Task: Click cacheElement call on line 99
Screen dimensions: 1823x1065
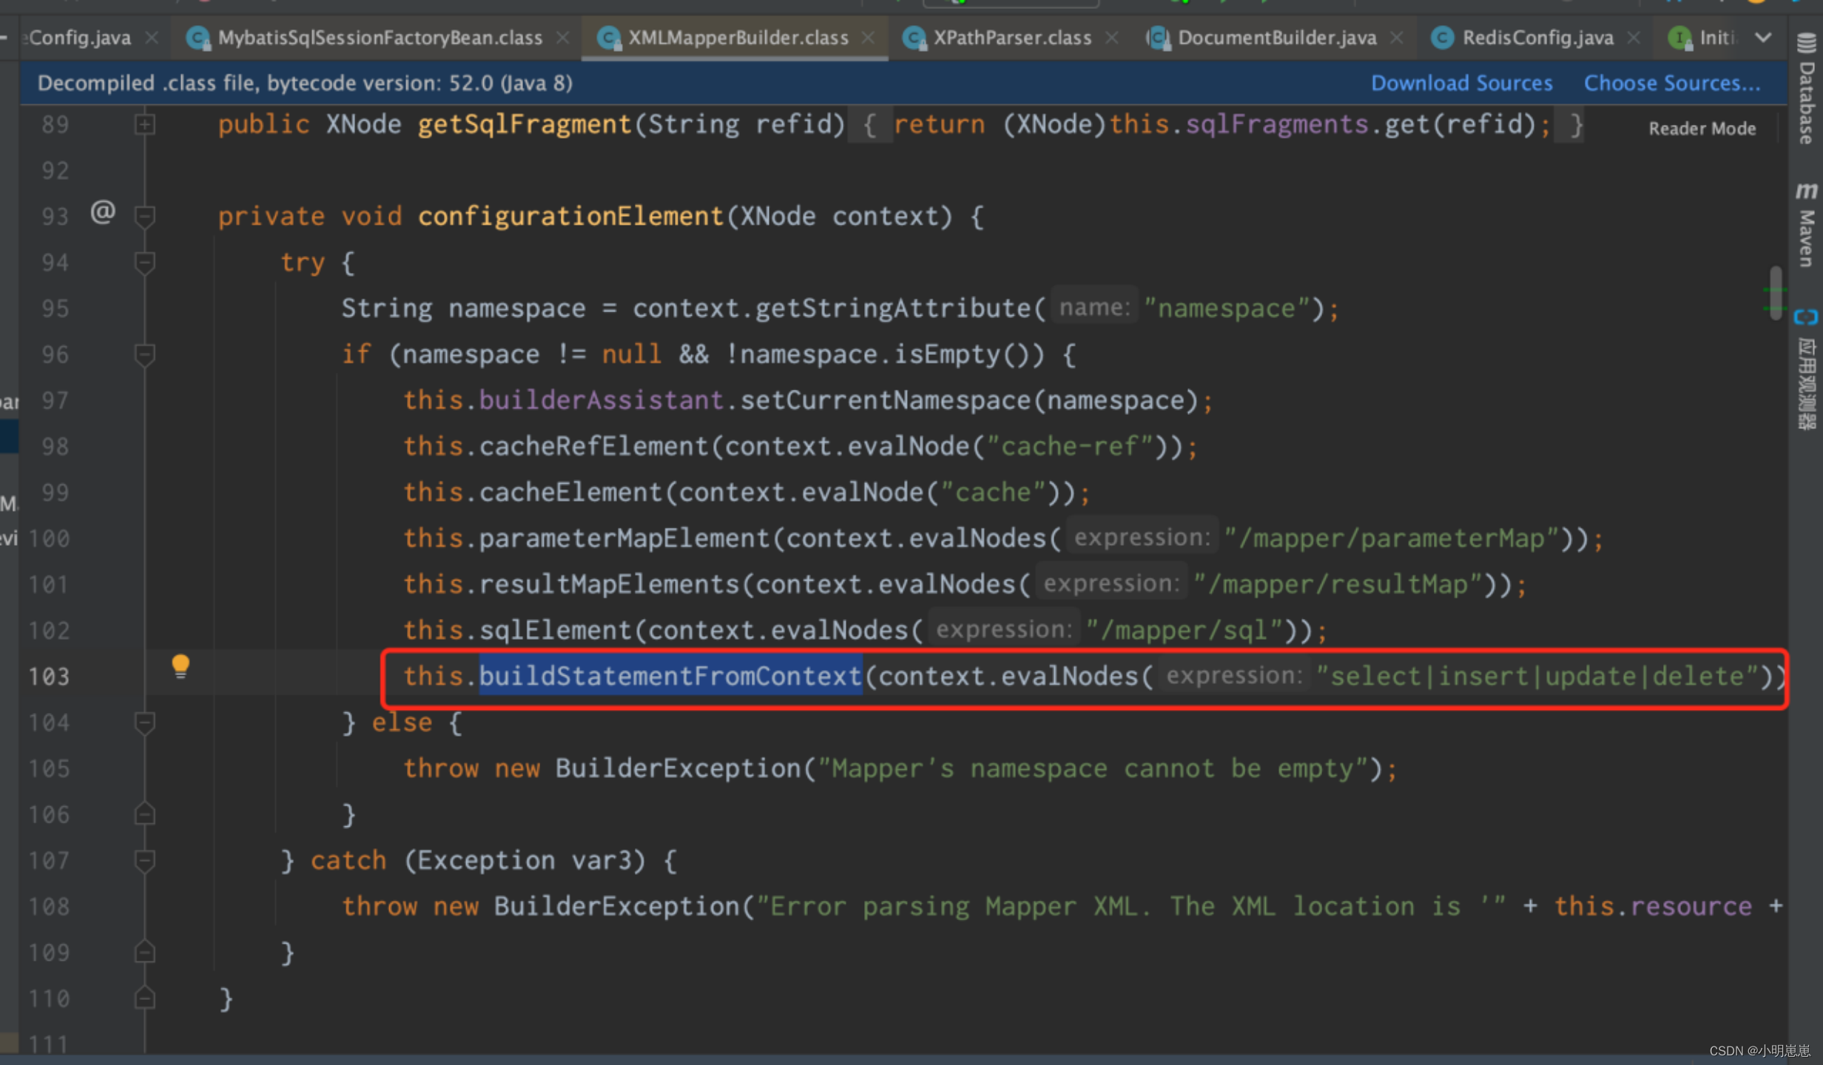Action: (x=570, y=492)
